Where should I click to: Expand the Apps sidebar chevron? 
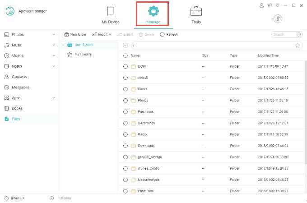[x=54, y=98]
